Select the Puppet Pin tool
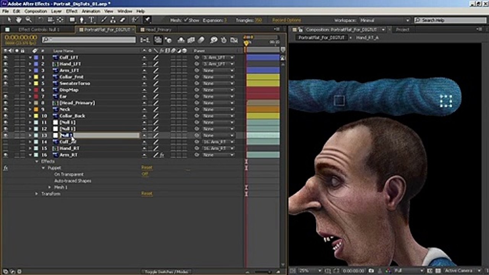The height and width of the screenshot is (275, 489). (x=147, y=20)
